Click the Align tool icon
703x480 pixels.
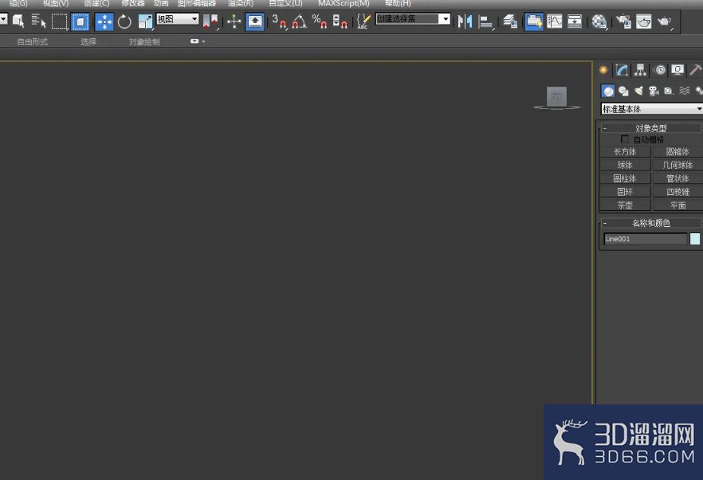[x=485, y=21]
